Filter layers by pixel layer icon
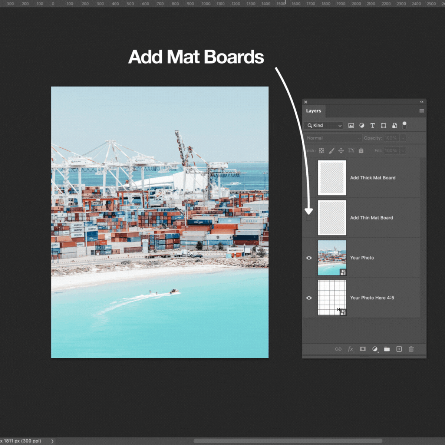This screenshot has width=445, height=445. [x=351, y=125]
